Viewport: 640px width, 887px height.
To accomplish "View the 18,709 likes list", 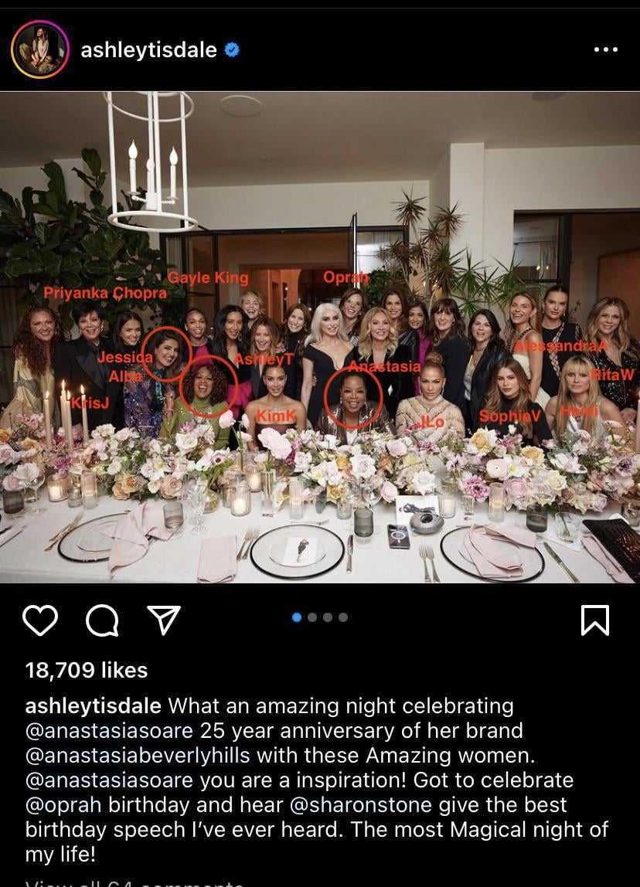I will 87,671.
